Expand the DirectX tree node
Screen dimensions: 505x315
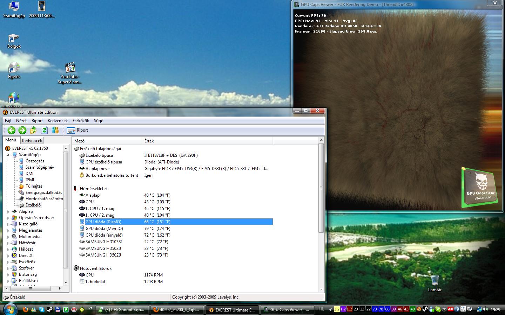coord(8,255)
